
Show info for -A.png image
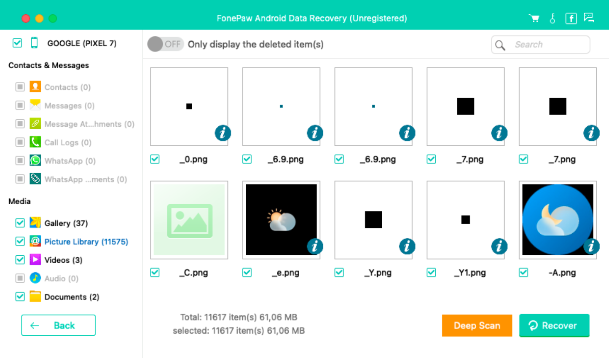pyautogui.click(x=591, y=246)
